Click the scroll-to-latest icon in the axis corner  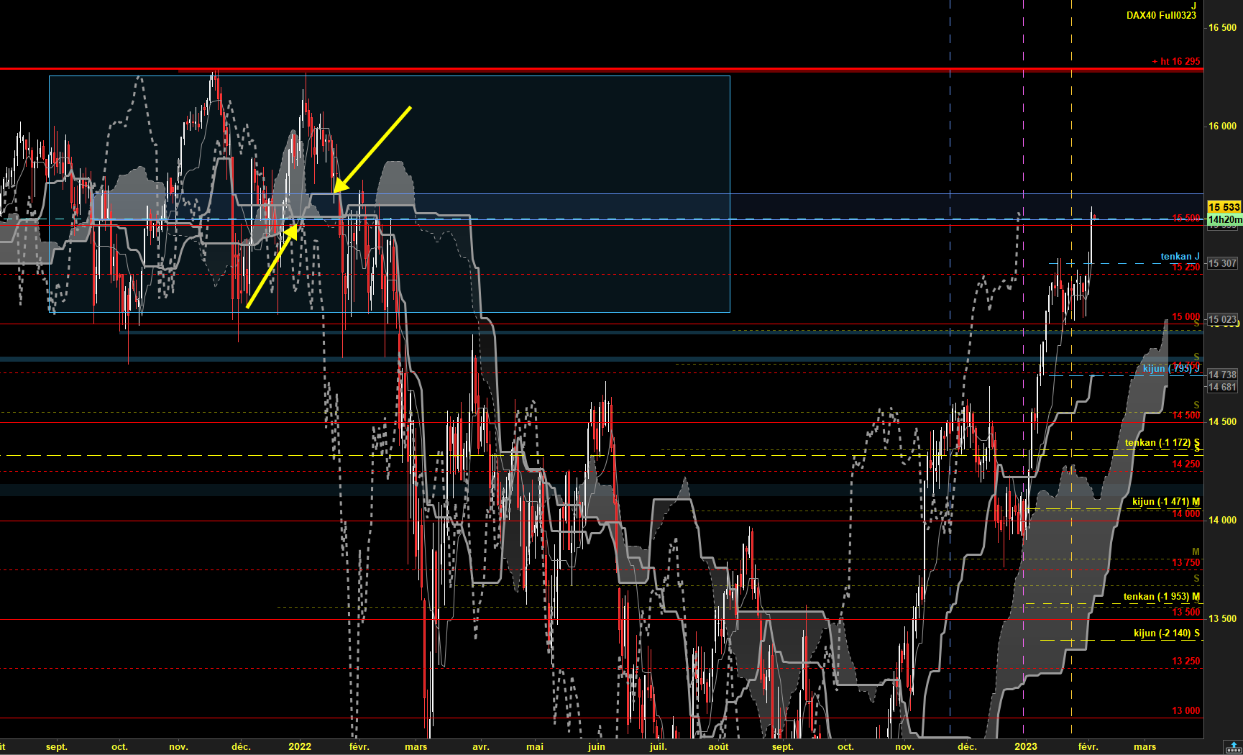click(1233, 746)
